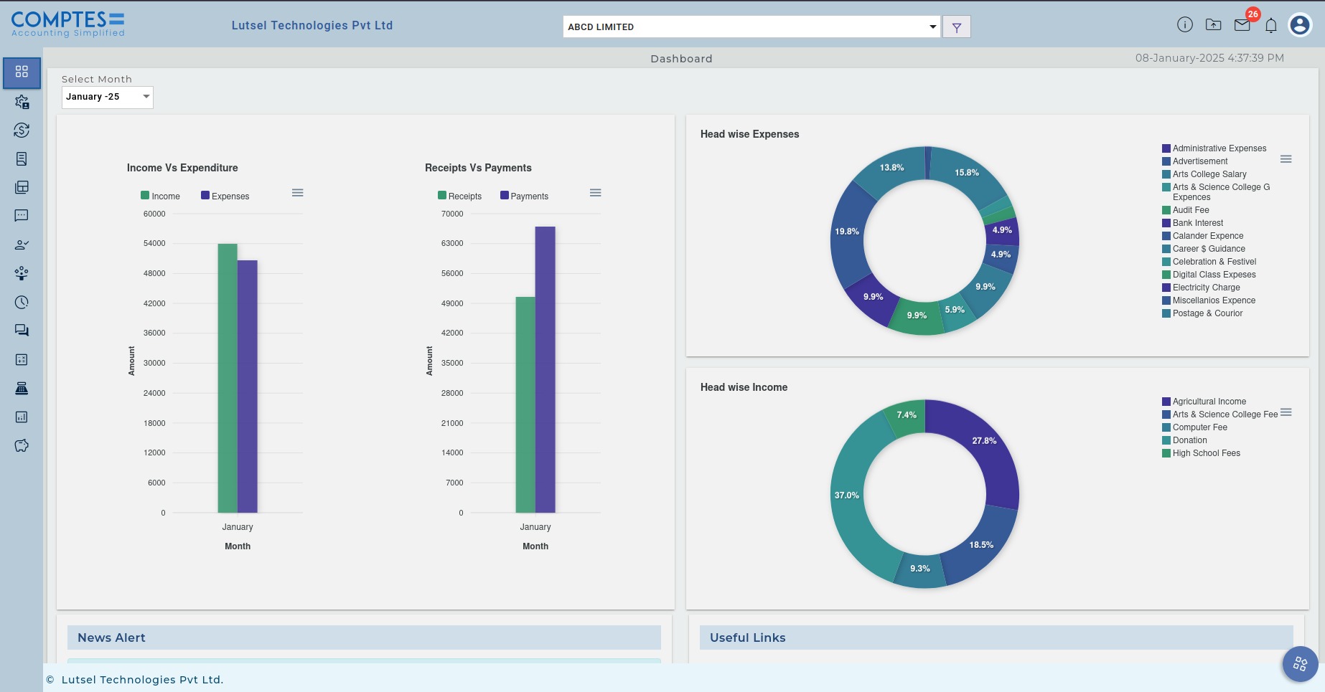Viewport: 1325px width, 692px height.
Task: Hide Donation in Head wise Income legend
Action: coord(1189,440)
